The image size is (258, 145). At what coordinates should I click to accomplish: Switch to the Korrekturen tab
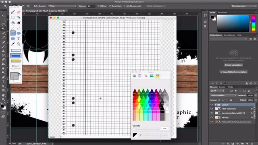[x=229, y=35]
